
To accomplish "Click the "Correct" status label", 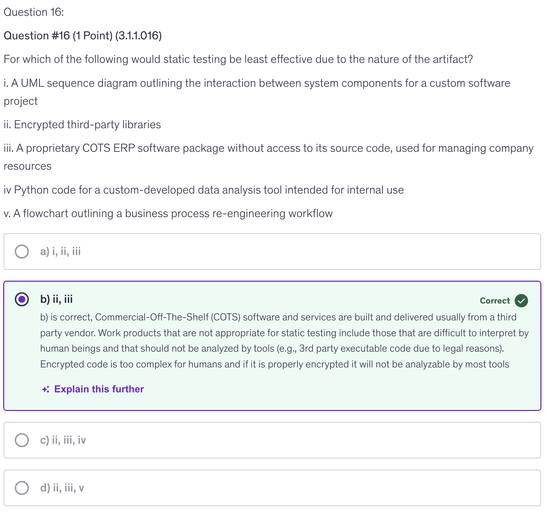I will pyautogui.click(x=495, y=301).
